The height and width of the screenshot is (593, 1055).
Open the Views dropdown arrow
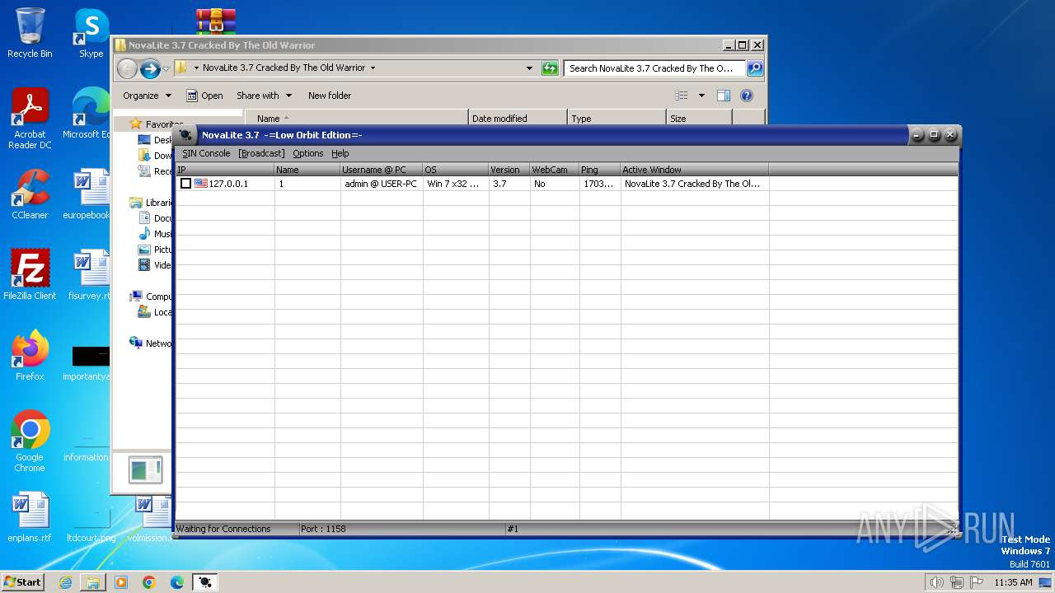click(701, 96)
